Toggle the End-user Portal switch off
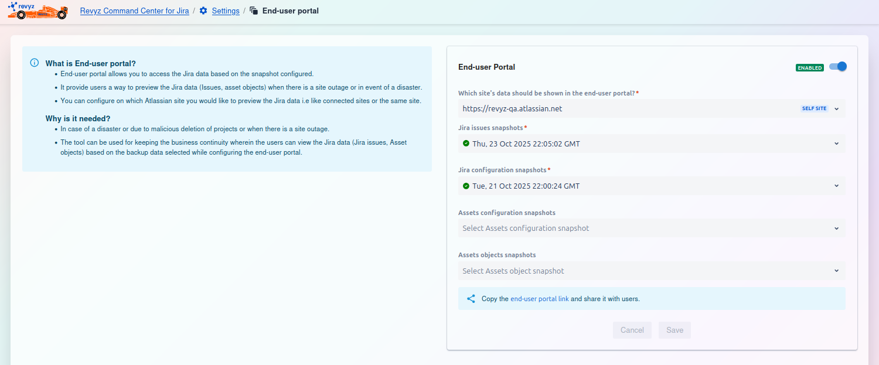This screenshot has width=879, height=365. [838, 67]
